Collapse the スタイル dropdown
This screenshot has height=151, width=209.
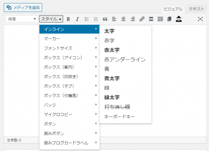(x=51, y=19)
